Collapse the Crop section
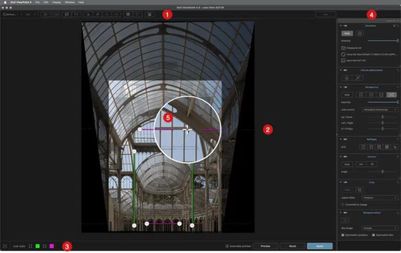 tap(340, 182)
